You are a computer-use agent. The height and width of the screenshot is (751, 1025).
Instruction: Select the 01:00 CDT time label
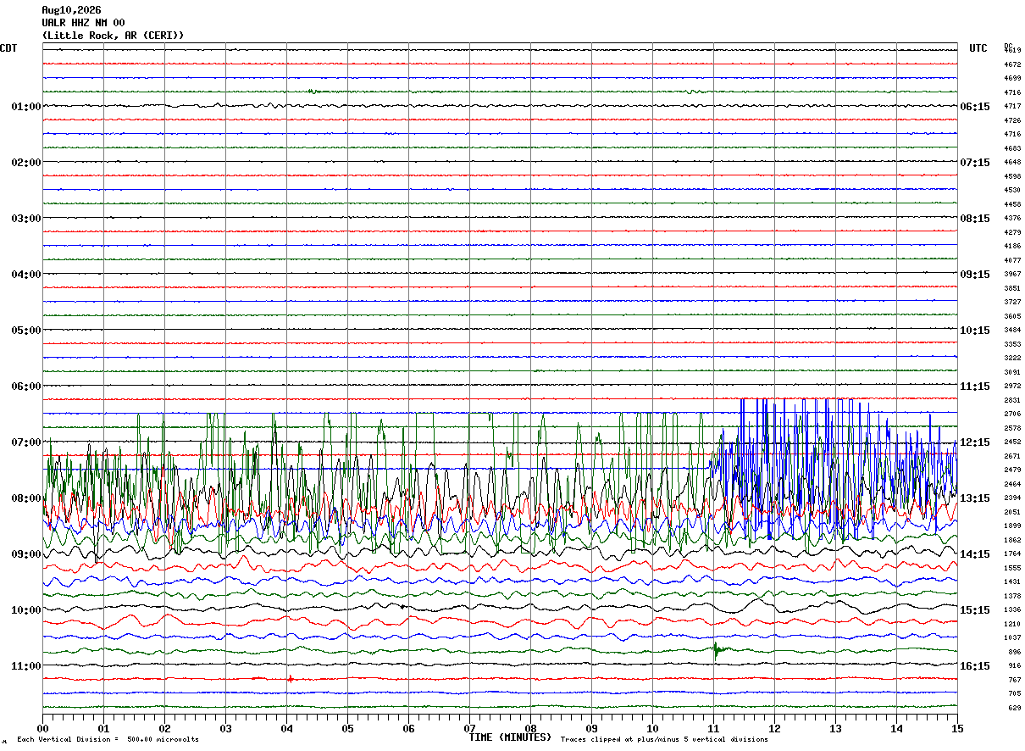[x=25, y=107]
